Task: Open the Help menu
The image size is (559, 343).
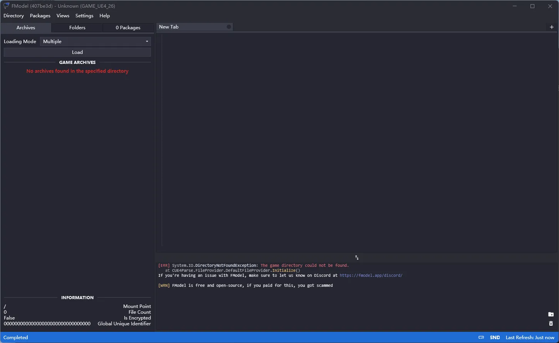Action: point(104,16)
